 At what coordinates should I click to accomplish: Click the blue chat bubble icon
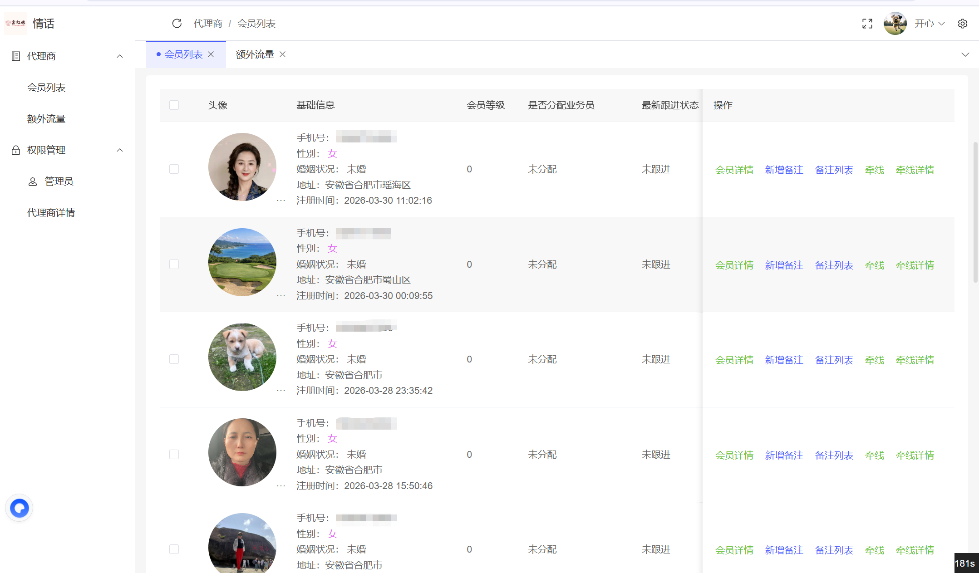tap(19, 508)
